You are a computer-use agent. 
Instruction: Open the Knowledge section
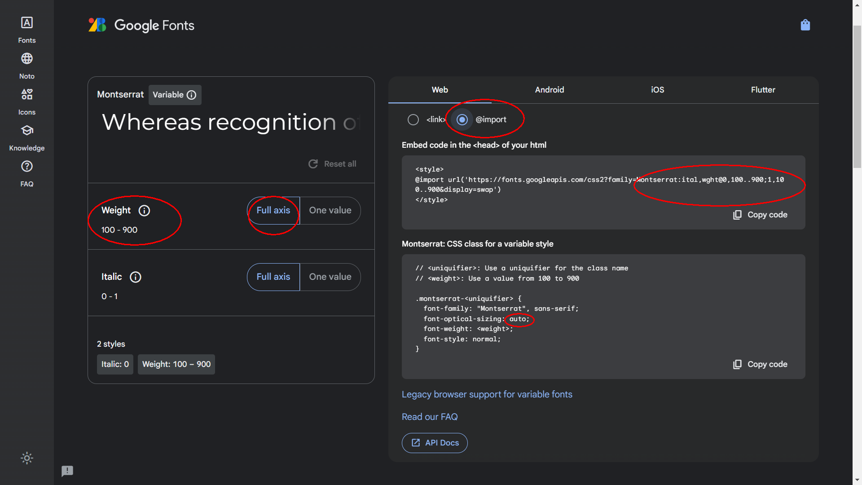point(27,138)
